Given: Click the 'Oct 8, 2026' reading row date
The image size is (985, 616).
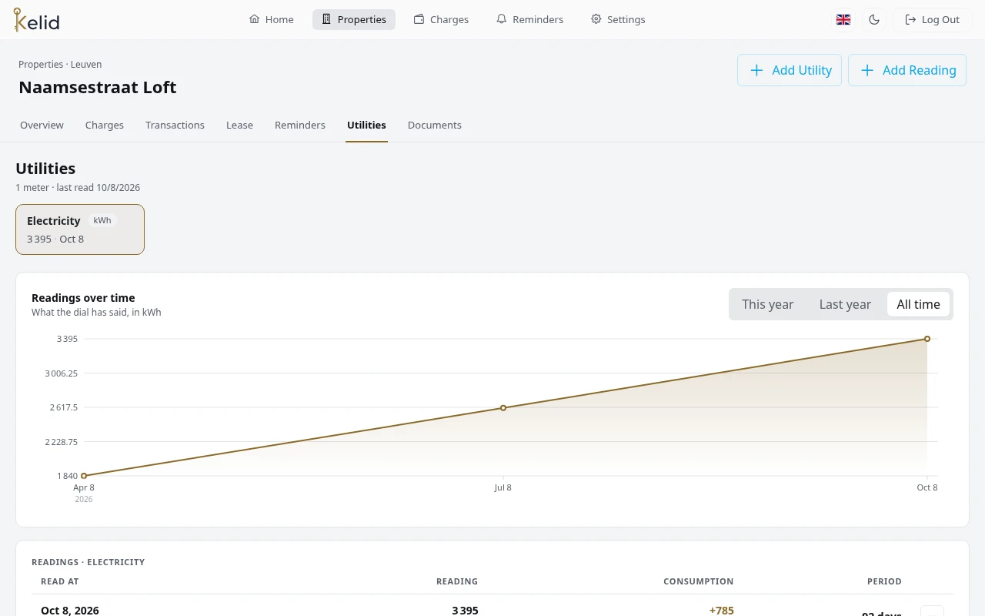Looking at the screenshot, I should 70,610.
